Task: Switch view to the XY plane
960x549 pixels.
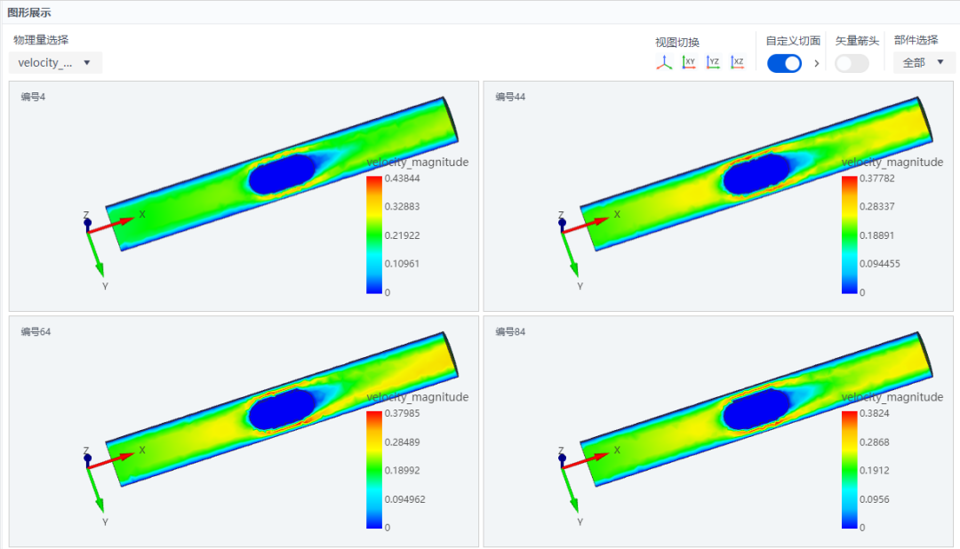Action: [689, 62]
